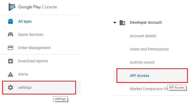The image size is (193, 105).
Task: Open the All apps menu item
Action: (x=40, y=21)
